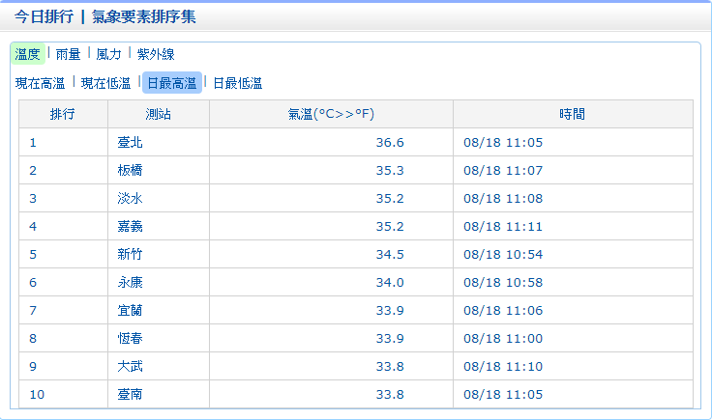Open the 嘉義 station link
The height and width of the screenshot is (420, 712).
(x=130, y=227)
